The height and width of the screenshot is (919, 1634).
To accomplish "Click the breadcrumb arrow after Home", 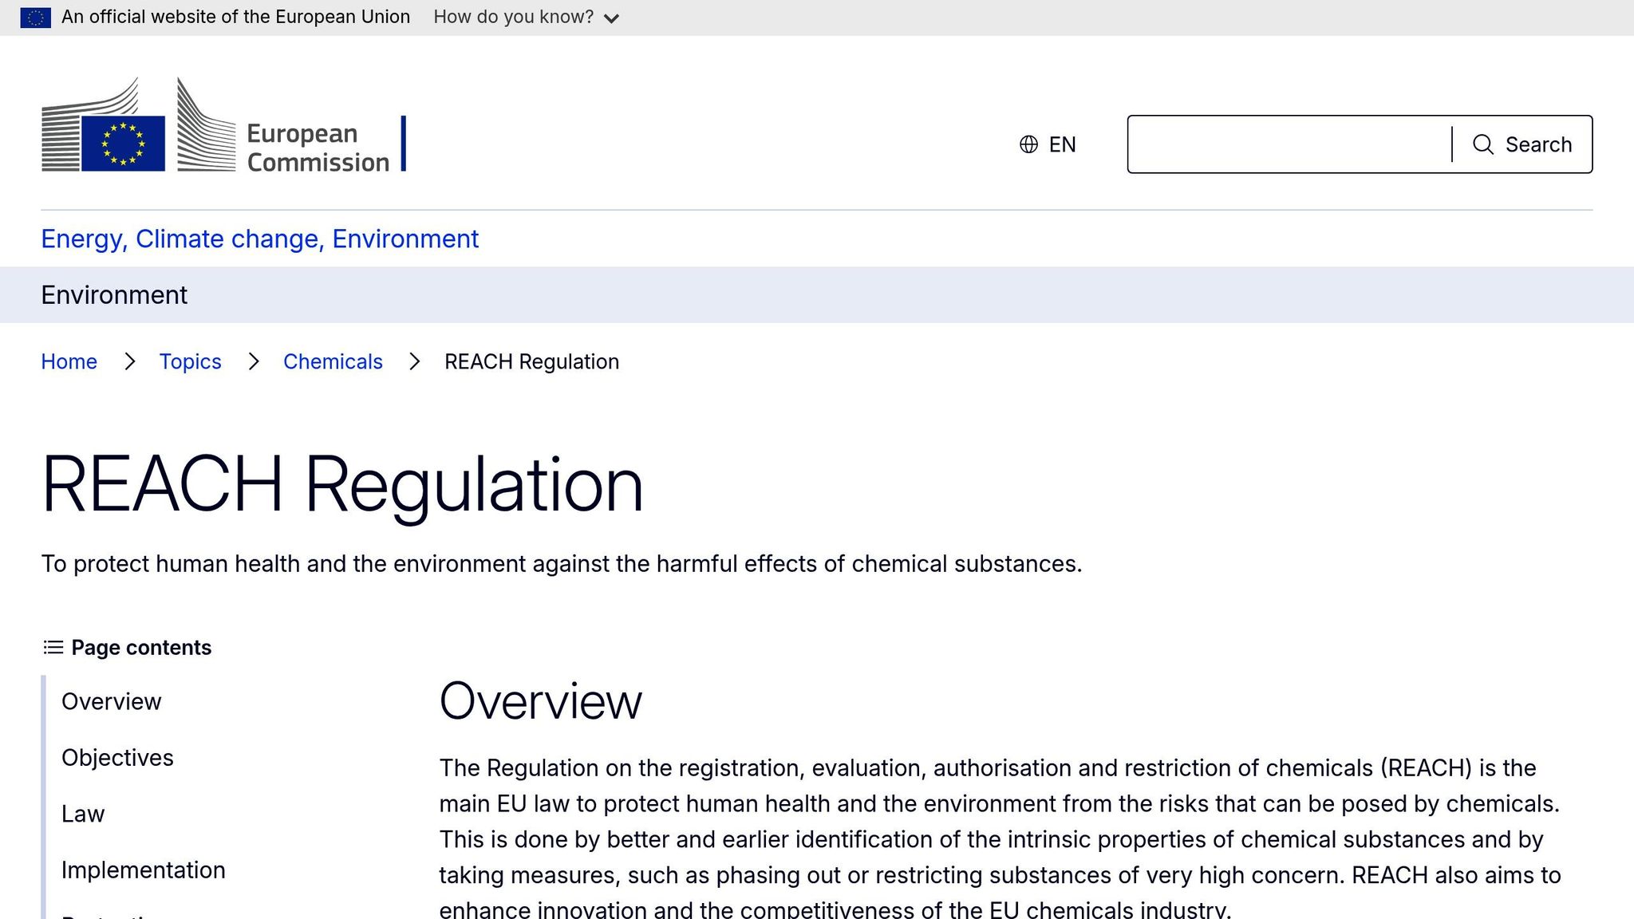I will [130, 361].
